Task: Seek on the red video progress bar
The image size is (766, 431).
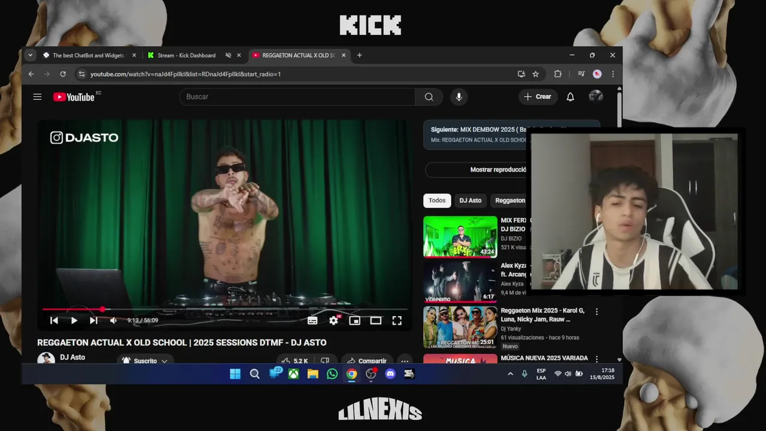Action: coord(225,309)
